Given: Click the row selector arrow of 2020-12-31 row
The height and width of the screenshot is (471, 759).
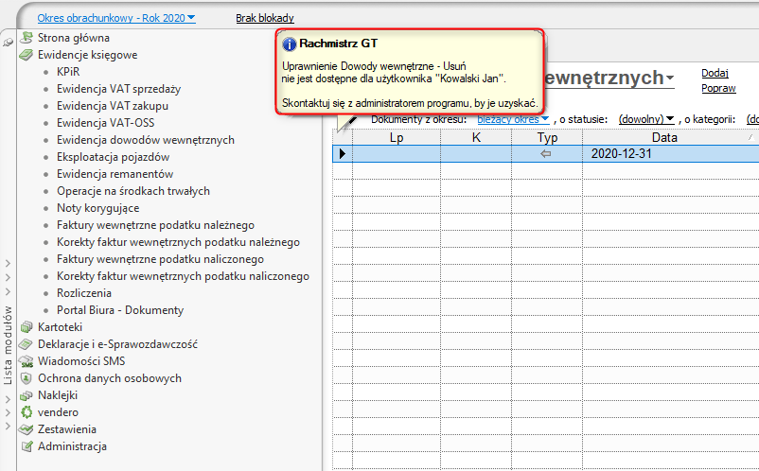Looking at the screenshot, I should click(x=343, y=154).
